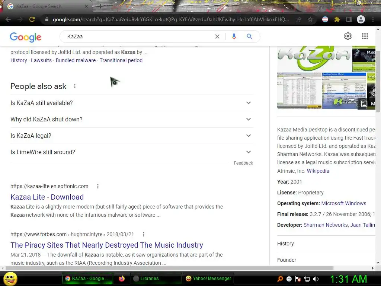Click into the KaZaA search field
381x286 pixels.
138,36
